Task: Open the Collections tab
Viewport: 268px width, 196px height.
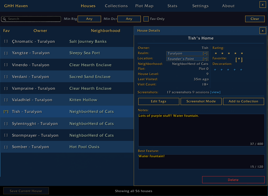Action: [x=116, y=6]
